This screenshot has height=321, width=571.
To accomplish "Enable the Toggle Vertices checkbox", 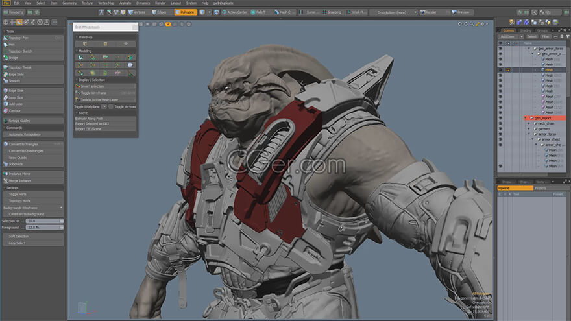I will [111, 106].
